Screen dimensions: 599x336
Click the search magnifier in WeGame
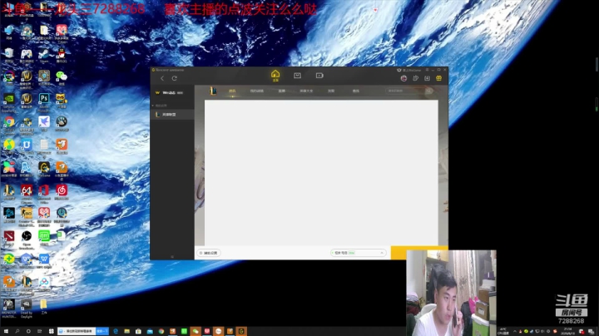pos(429,91)
